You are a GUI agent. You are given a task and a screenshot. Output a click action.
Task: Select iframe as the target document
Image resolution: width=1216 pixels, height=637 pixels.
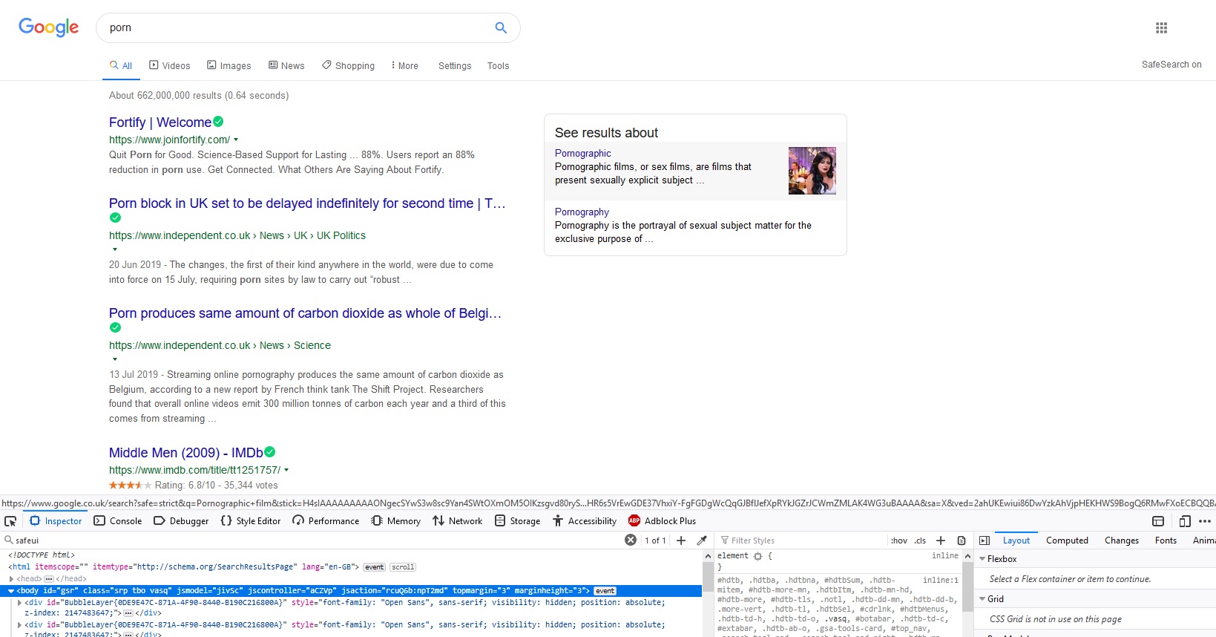tap(1158, 521)
